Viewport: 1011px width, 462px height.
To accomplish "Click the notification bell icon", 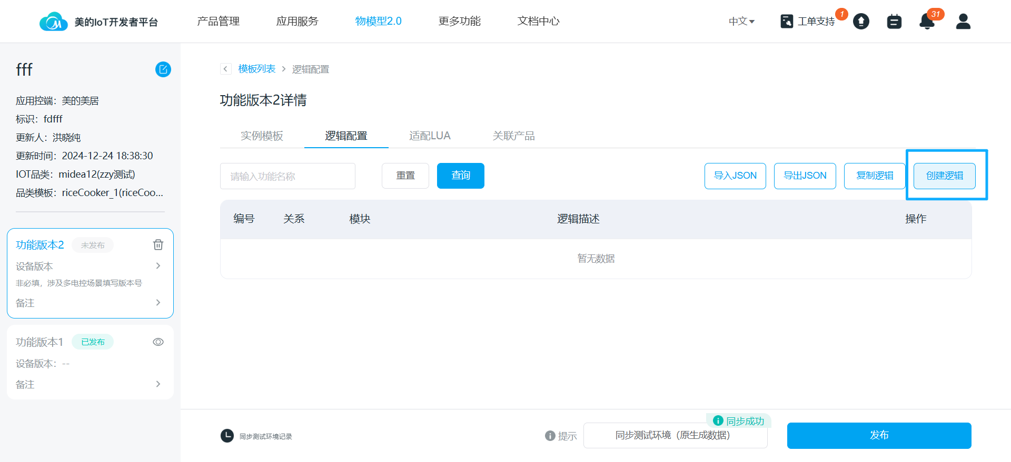I will click(x=927, y=22).
